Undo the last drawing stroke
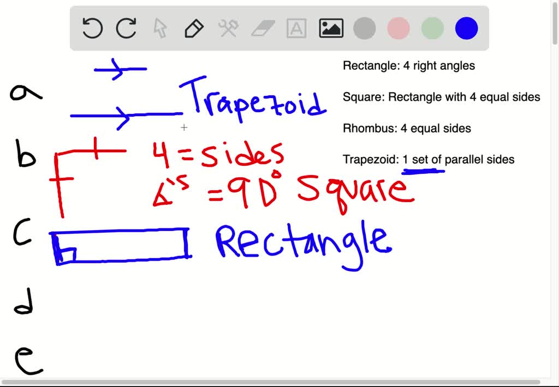Viewport: 559px width, 387px height. click(92, 29)
